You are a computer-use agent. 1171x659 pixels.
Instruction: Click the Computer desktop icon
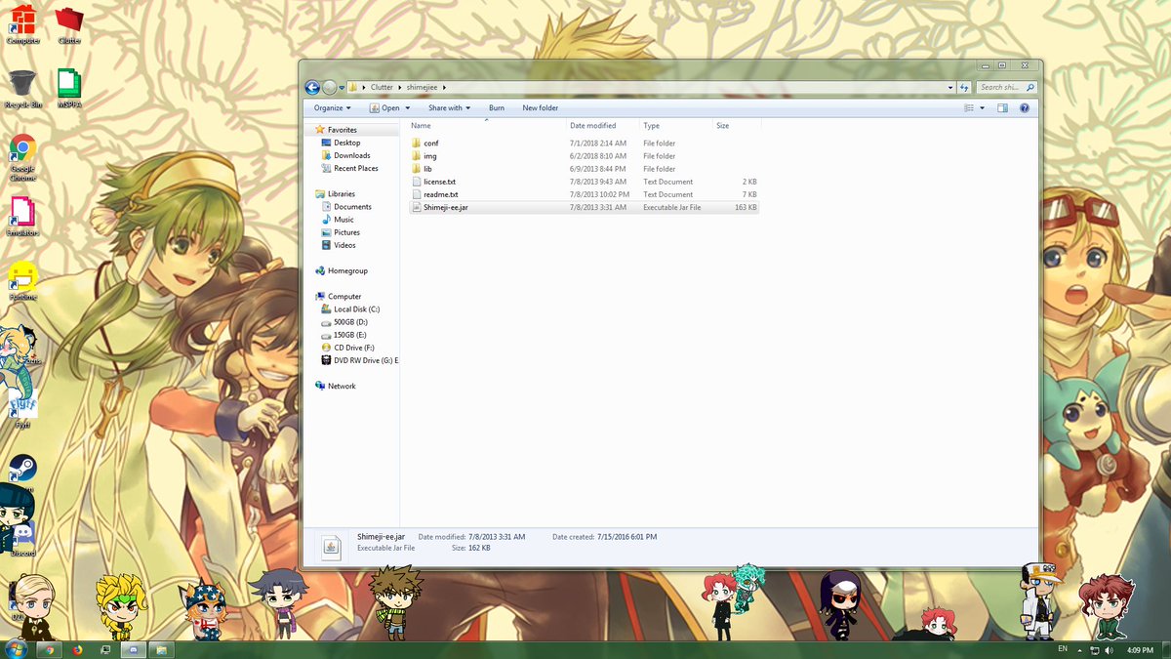click(22, 25)
